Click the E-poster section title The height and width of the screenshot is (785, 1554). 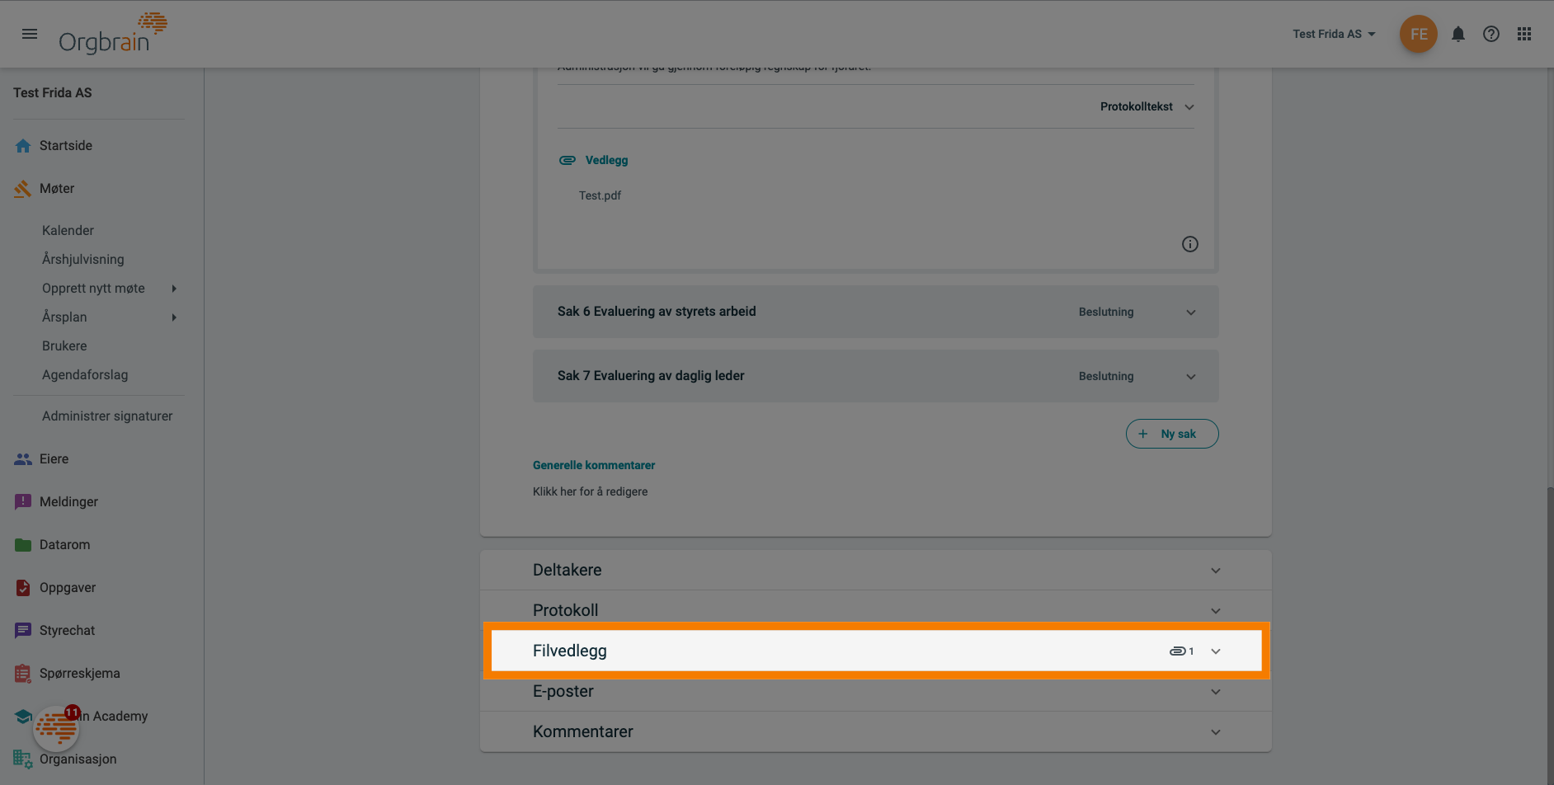click(x=563, y=692)
